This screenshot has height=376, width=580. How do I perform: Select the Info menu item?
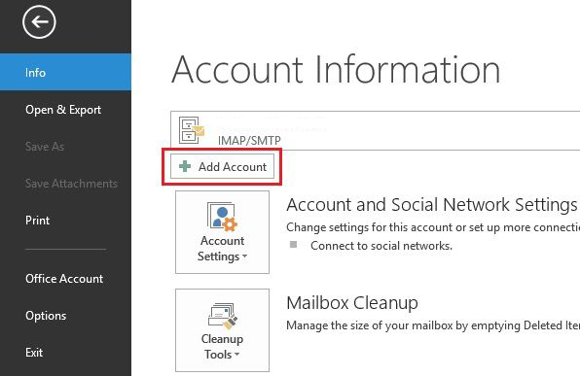[x=65, y=72]
